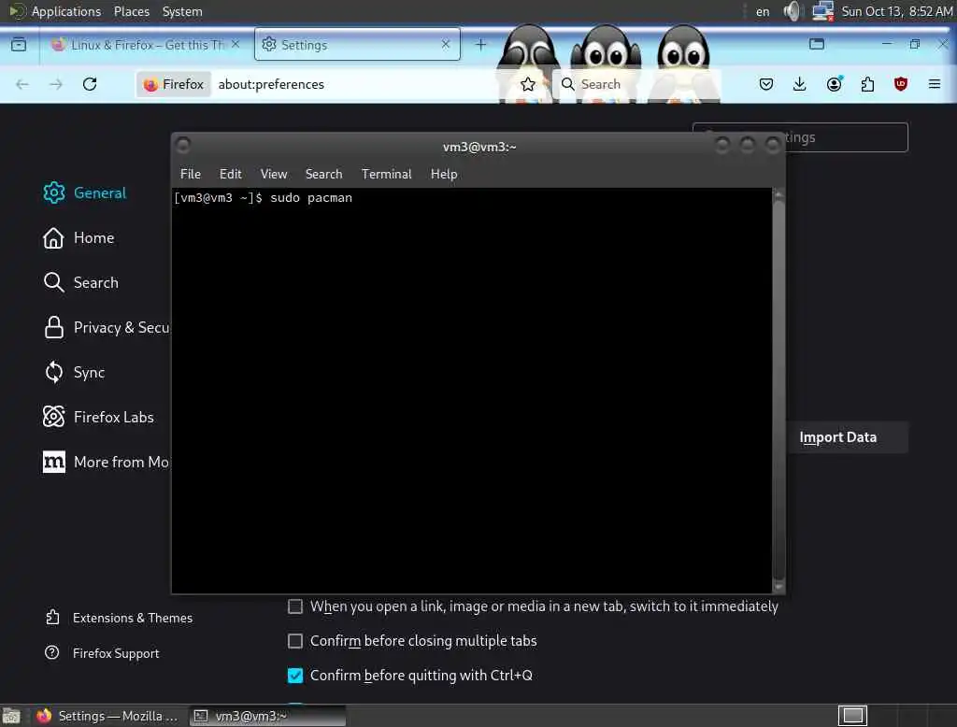Click the date and time clock
This screenshot has height=727, width=957.
coord(896,11)
